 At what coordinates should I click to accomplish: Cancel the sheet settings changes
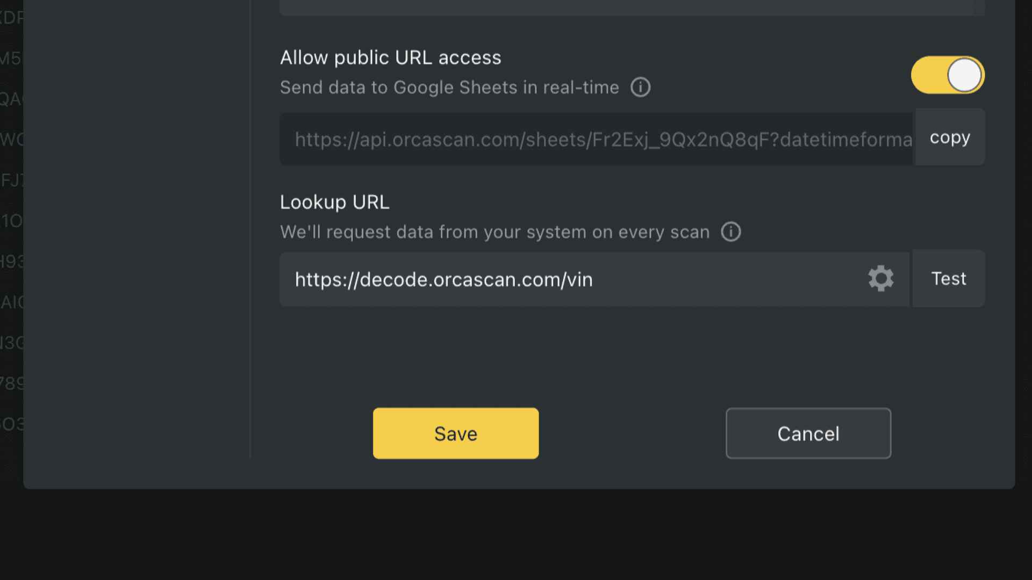[x=808, y=433]
